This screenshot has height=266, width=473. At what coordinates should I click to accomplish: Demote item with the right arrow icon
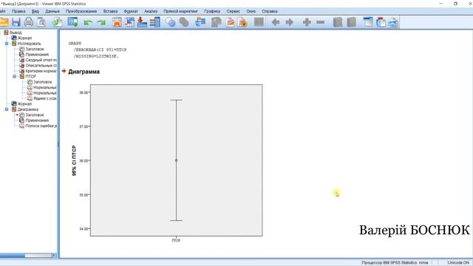coord(289,22)
